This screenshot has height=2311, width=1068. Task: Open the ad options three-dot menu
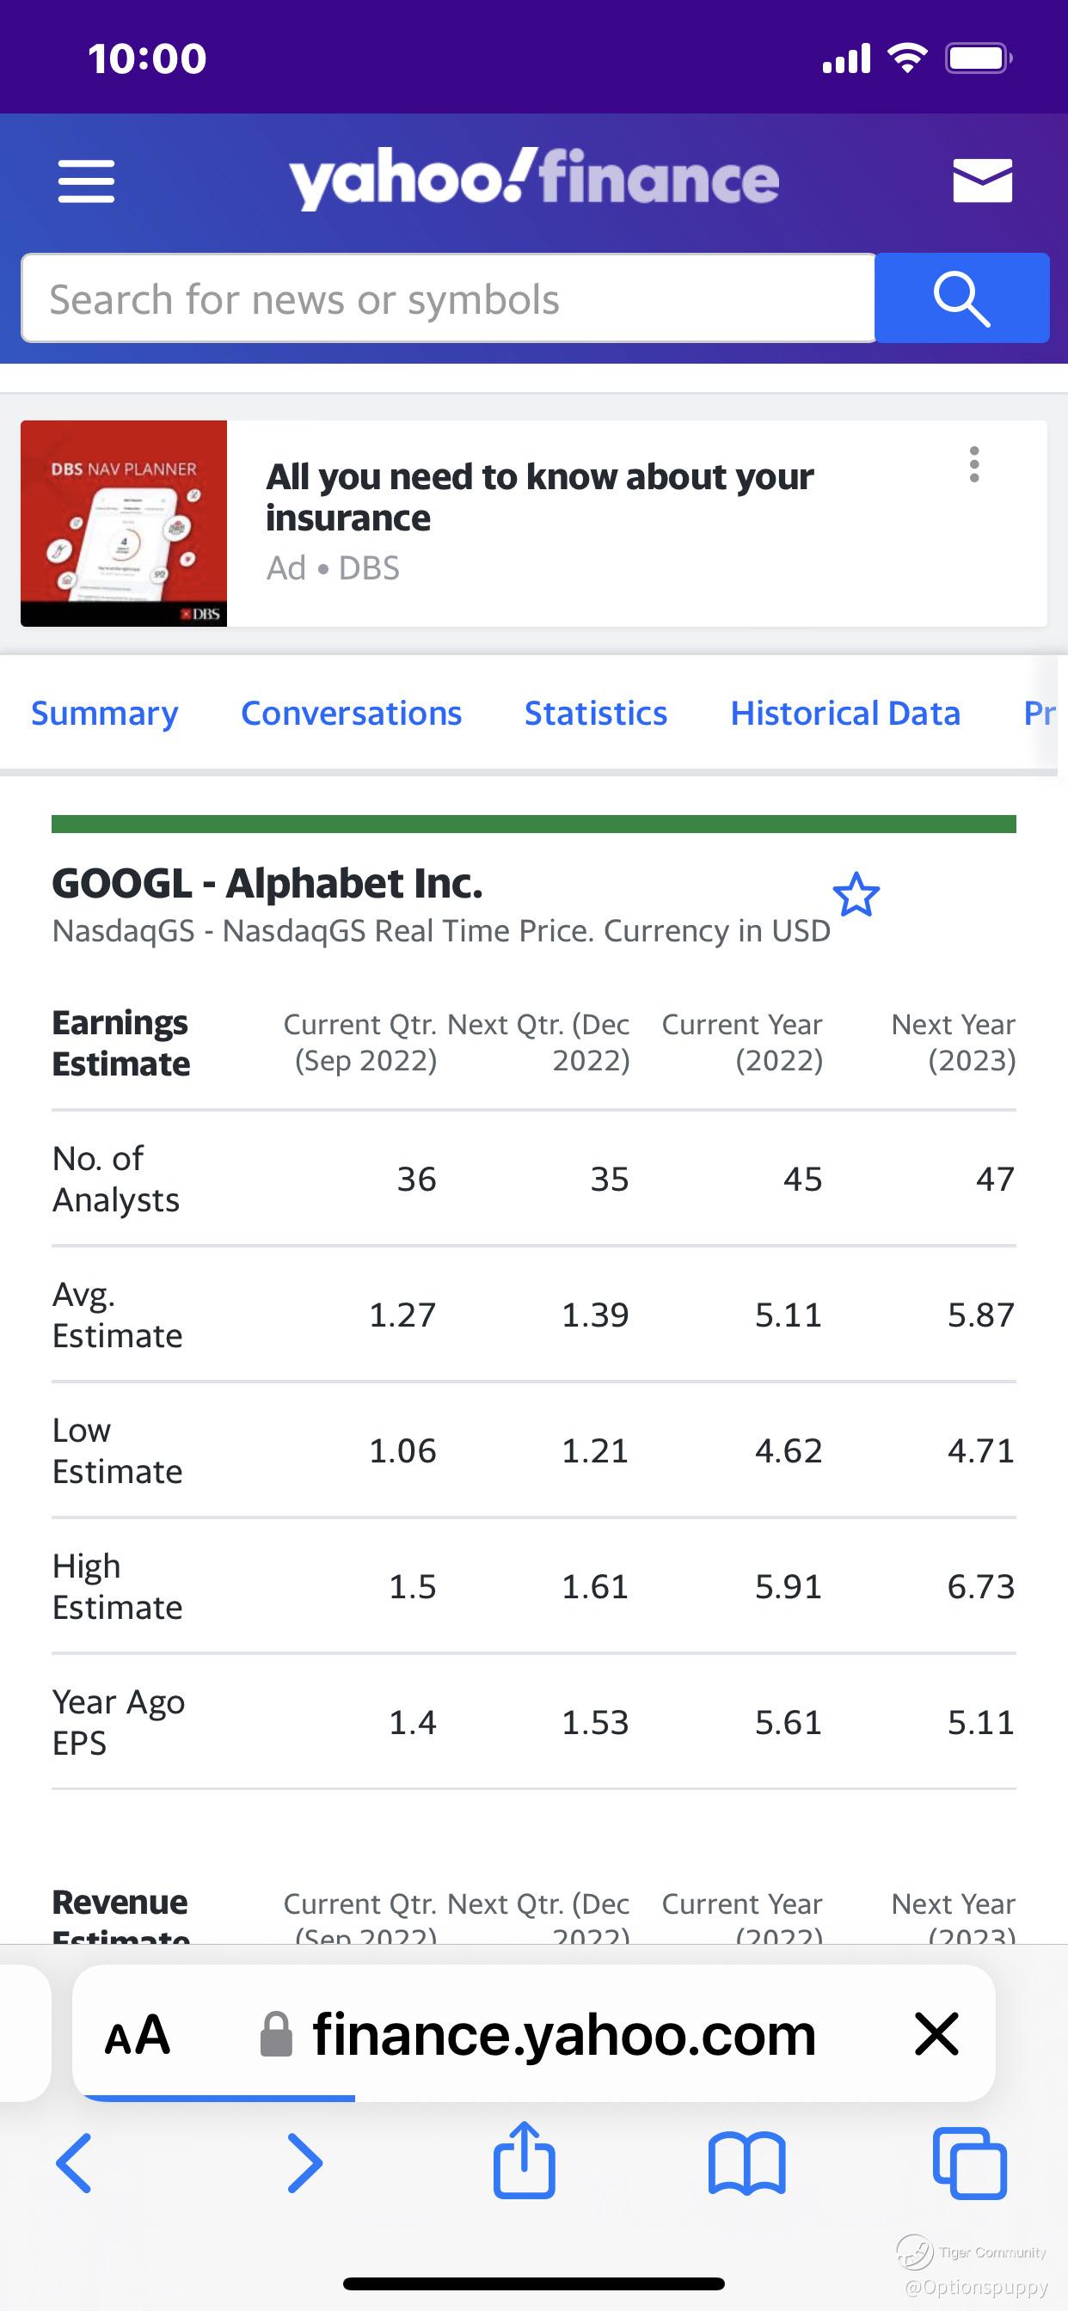click(x=973, y=465)
